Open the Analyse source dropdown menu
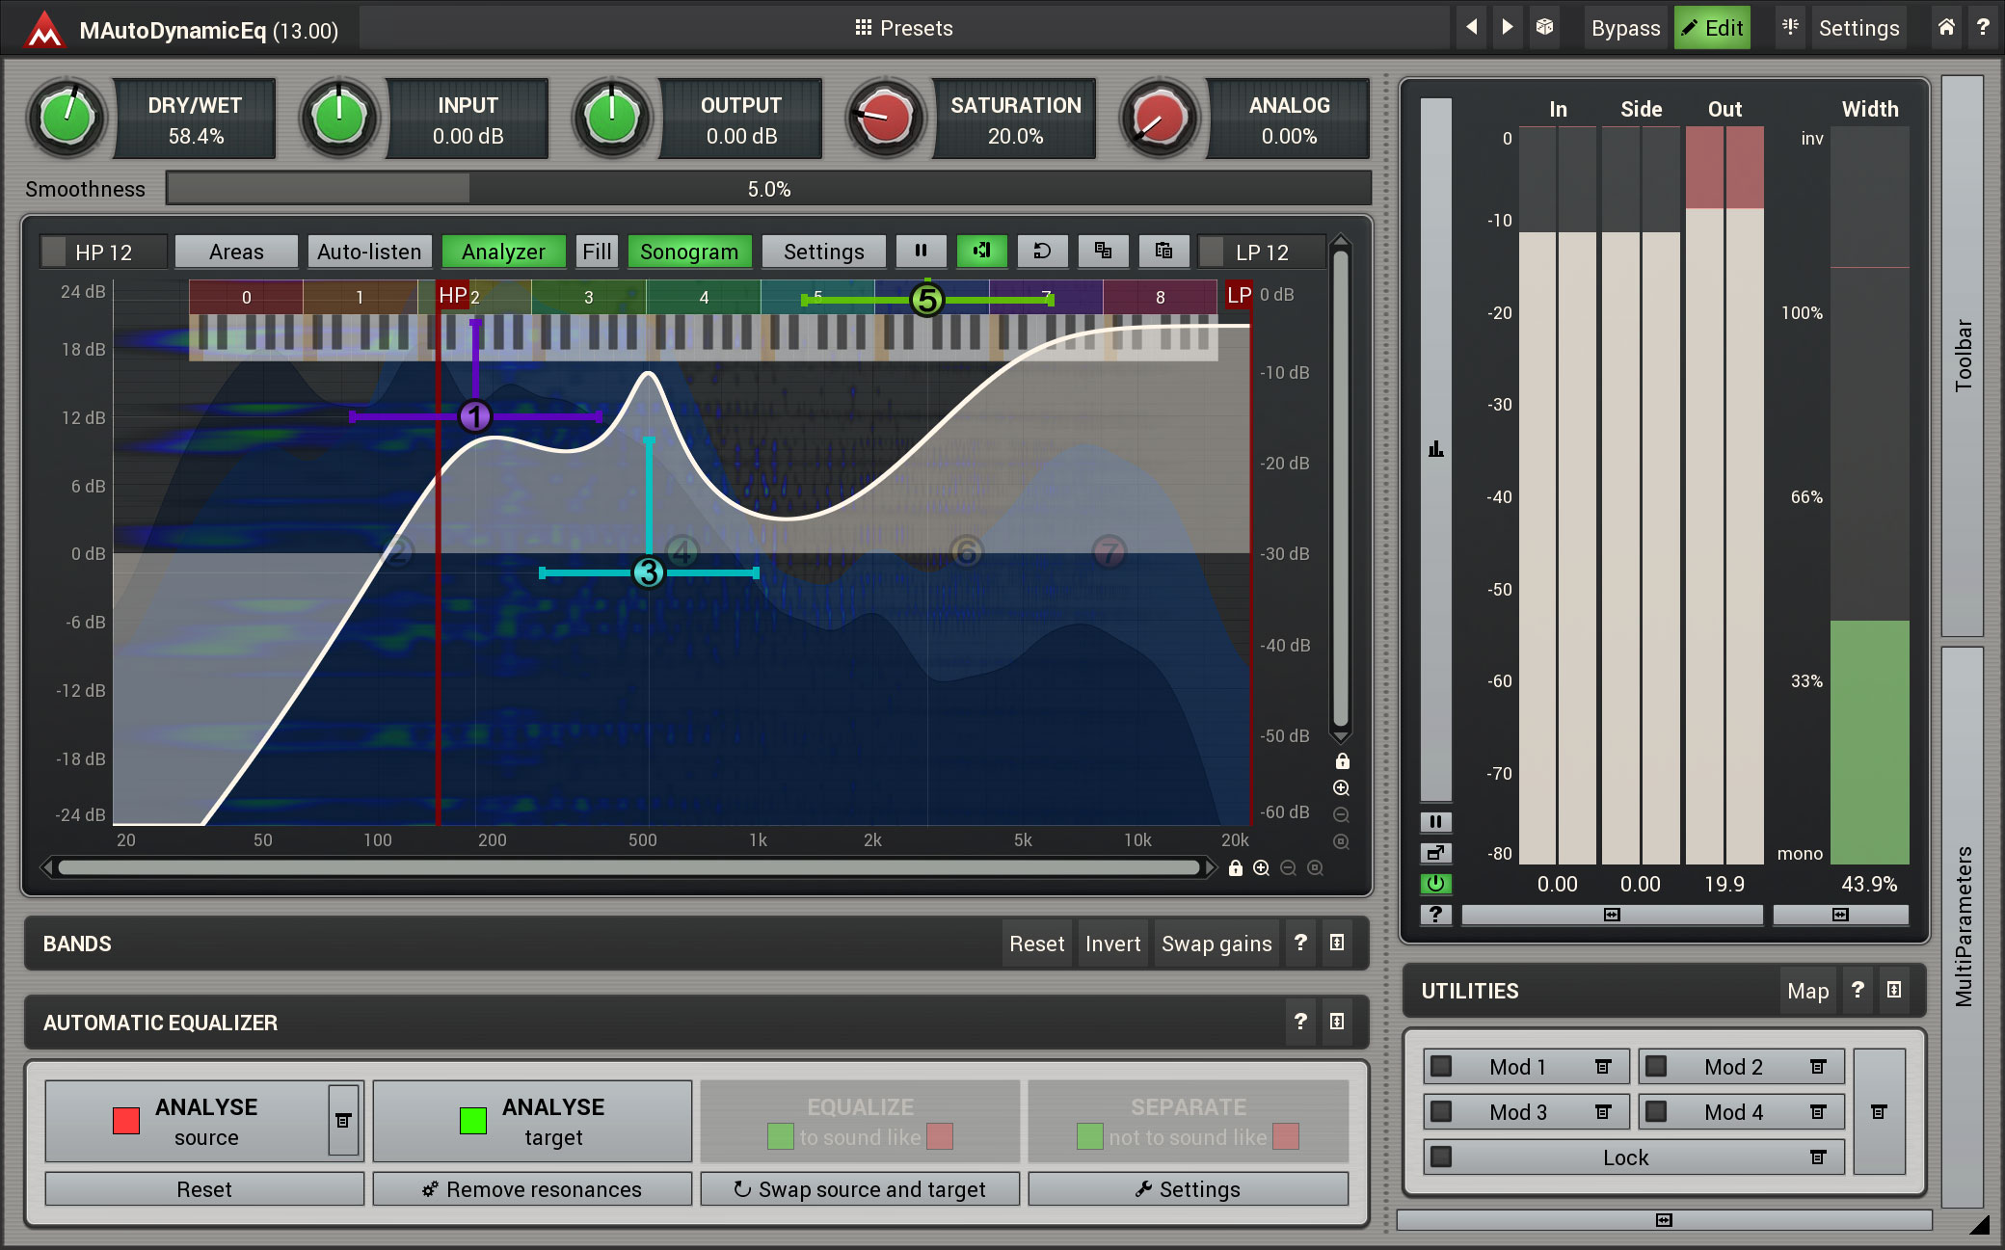This screenshot has width=2005, height=1250. (x=343, y=1121)
